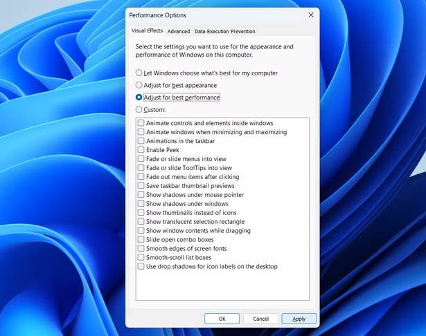Image resolution: width=426 pixels, height=336 pixels.
Task: Select Adjust for best performance radio
Action: click(139, 97)
